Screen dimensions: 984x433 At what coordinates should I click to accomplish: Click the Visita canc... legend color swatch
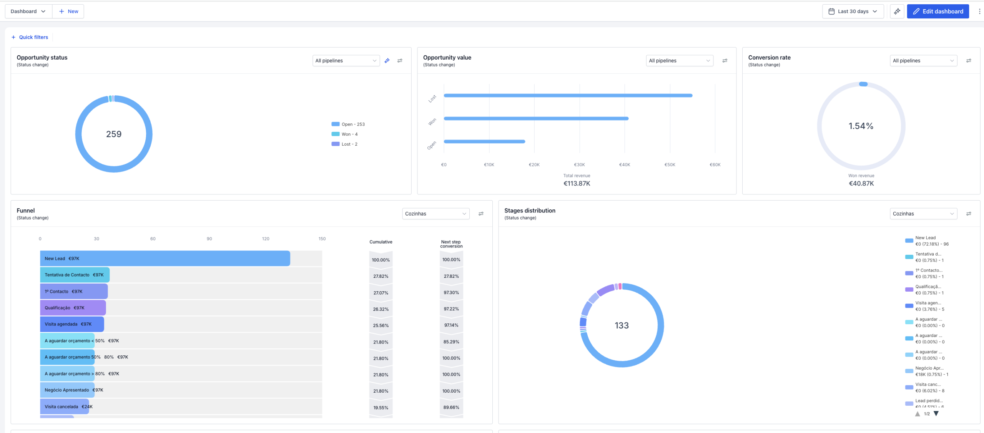[909, 388]
